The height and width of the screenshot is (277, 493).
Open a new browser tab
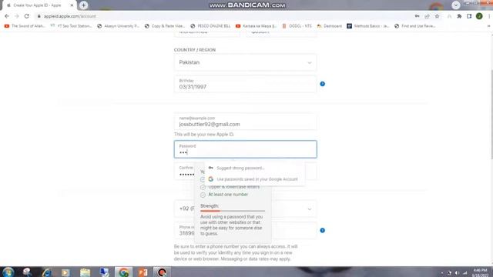83,5
